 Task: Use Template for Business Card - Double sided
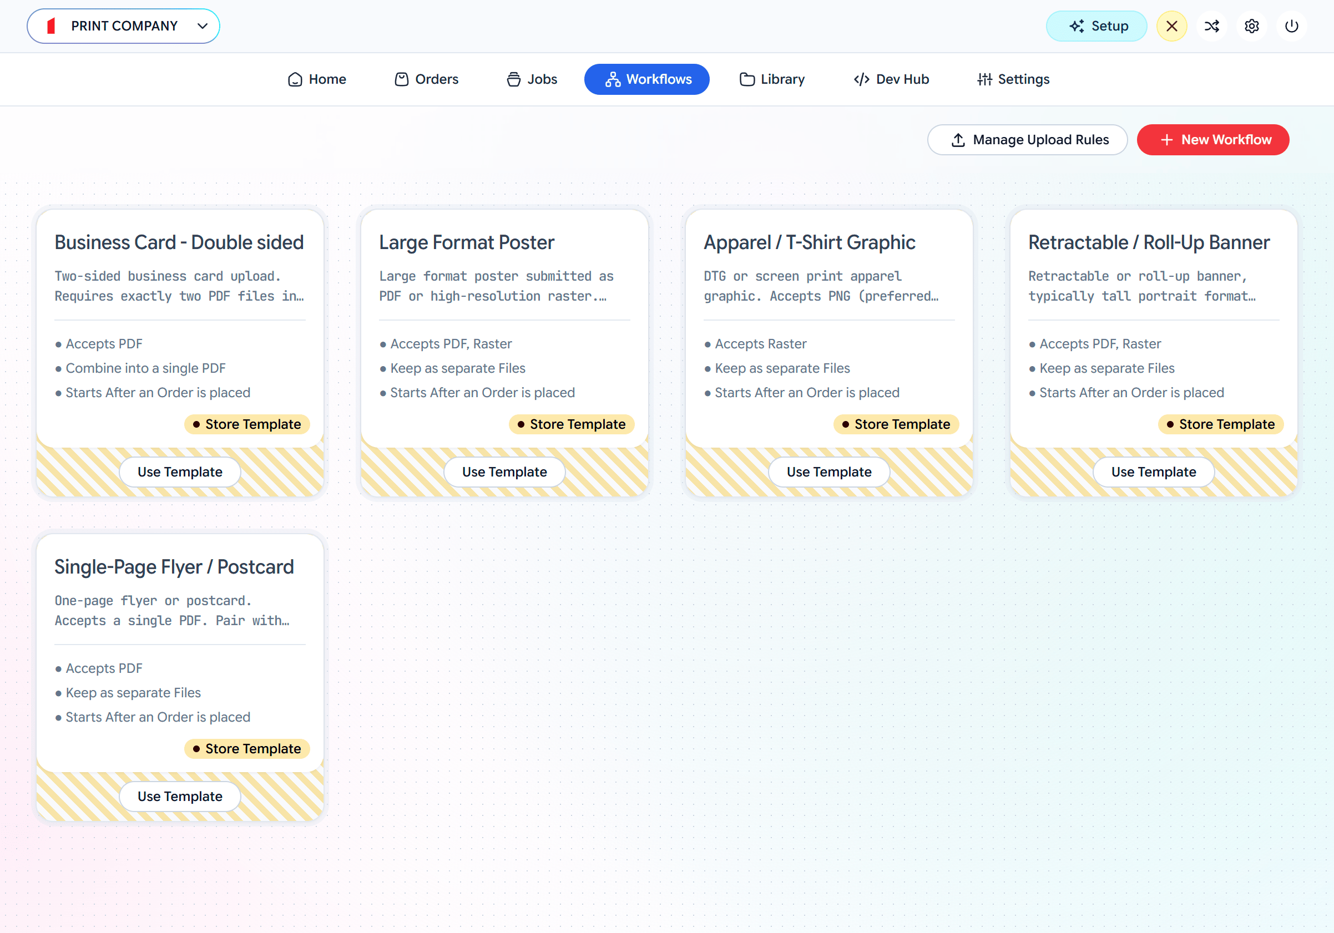click(180, 471)
